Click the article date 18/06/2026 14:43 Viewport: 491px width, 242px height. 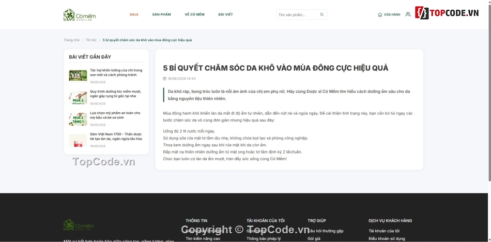pyautogui.click(x=181, y=79)
